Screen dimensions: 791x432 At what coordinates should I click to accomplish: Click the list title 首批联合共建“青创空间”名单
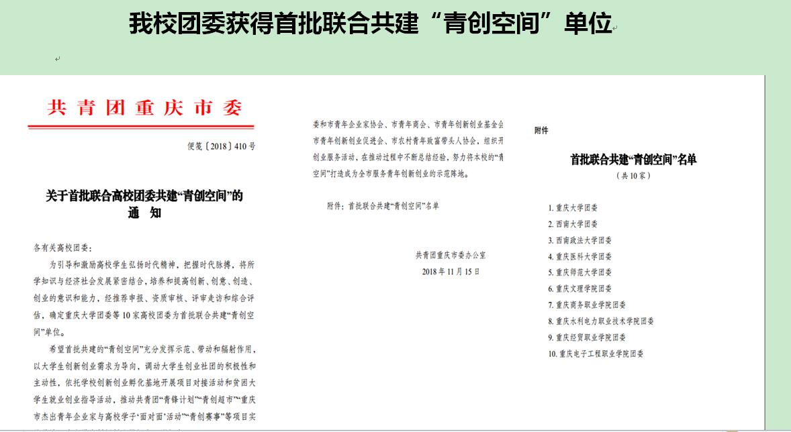(x=633, y=160)
